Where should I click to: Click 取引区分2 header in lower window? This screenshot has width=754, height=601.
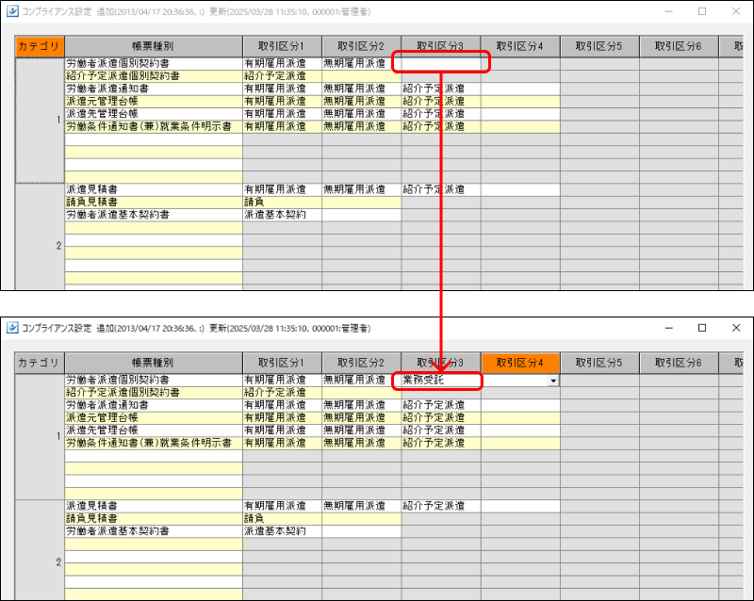pos(361,363)
